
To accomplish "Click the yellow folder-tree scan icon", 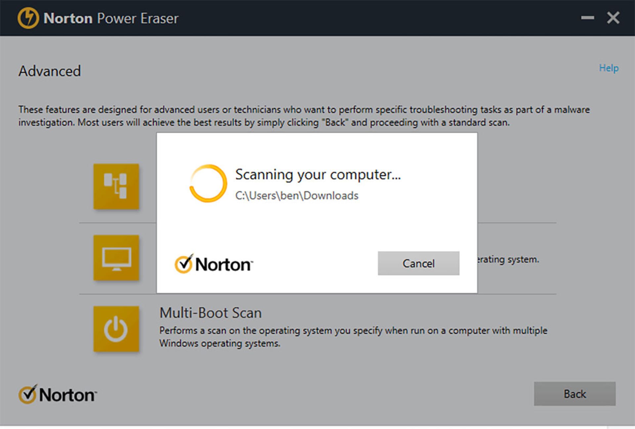I will [116, 186].
